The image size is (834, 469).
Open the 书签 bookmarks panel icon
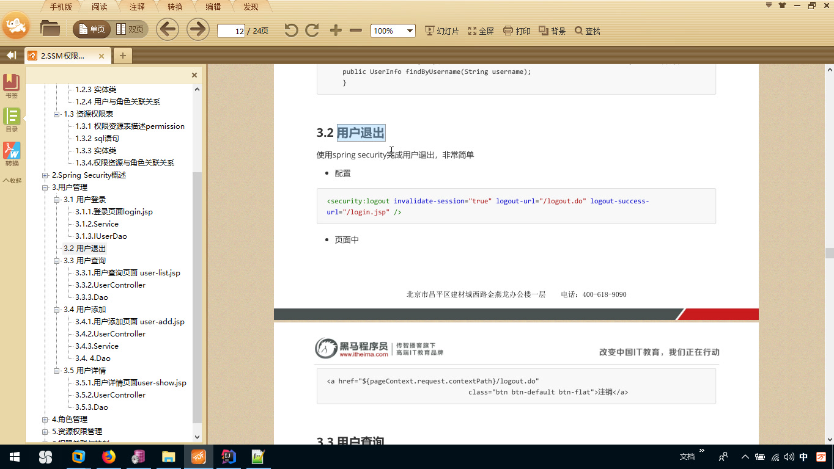click(10, 84)
